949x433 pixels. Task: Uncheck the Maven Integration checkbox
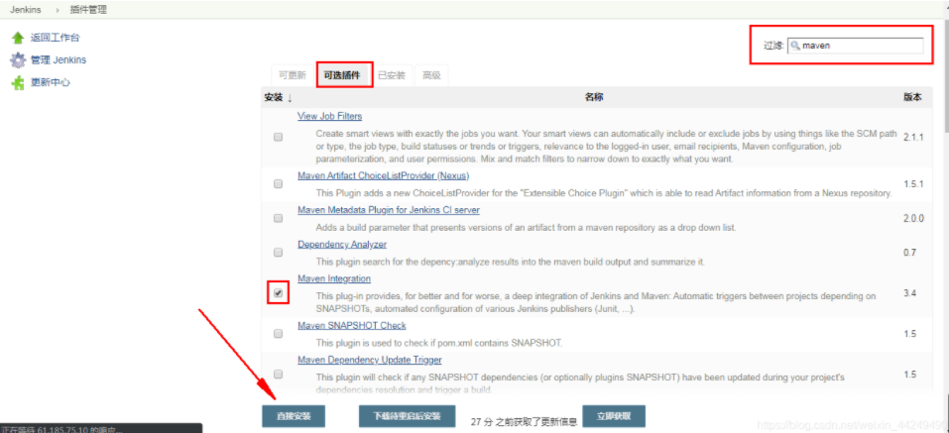click(x=278, y=292)
